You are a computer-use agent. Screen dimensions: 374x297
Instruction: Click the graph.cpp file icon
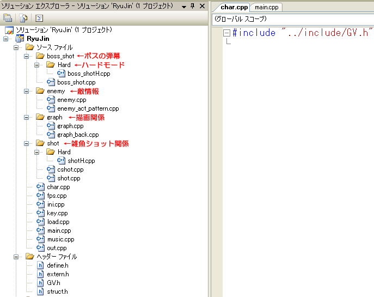click(51, 125)
